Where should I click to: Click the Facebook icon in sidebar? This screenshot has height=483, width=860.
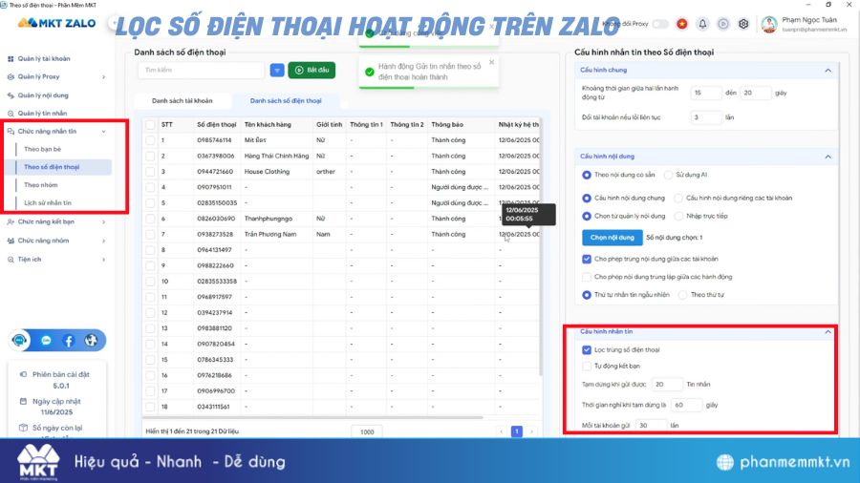(69, 341)
